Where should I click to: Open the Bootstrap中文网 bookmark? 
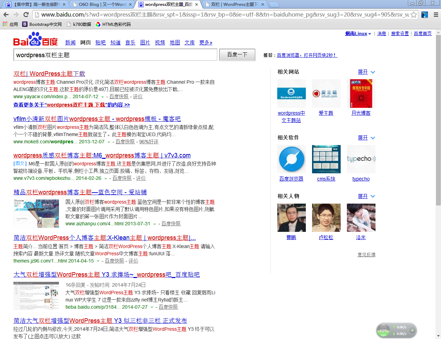(x=42, y=24)
